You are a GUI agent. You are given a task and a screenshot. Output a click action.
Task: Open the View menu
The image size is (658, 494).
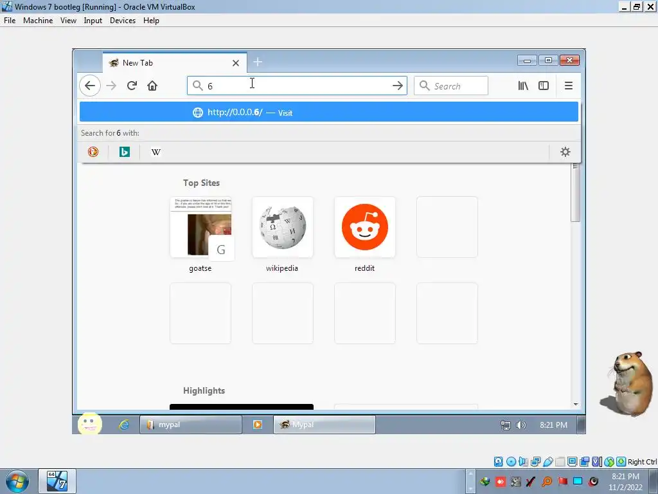coord(68,20)
